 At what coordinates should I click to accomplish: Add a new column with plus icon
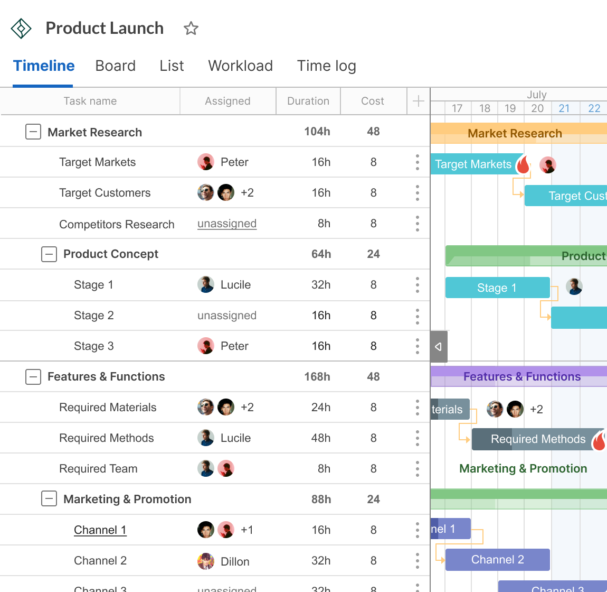coord(418,101)
